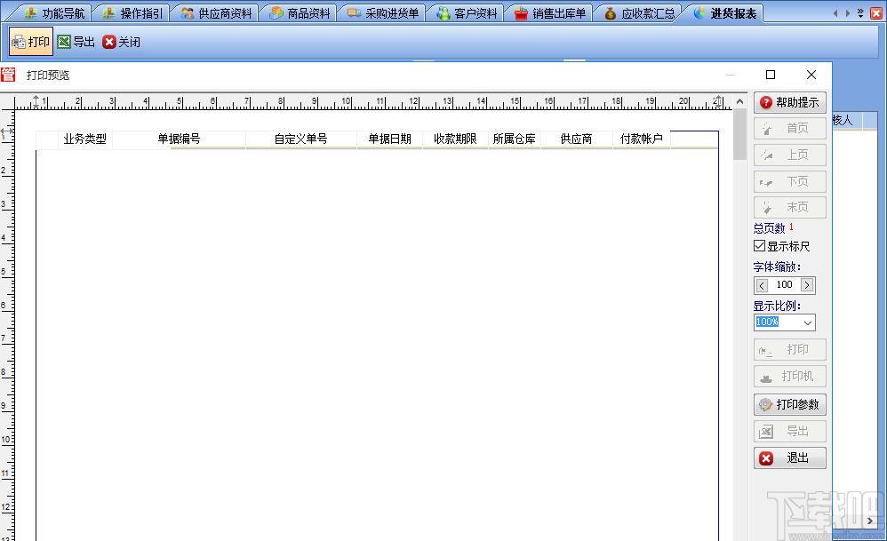Click the red 关闭 icon in top toolbar

point(109,42)
